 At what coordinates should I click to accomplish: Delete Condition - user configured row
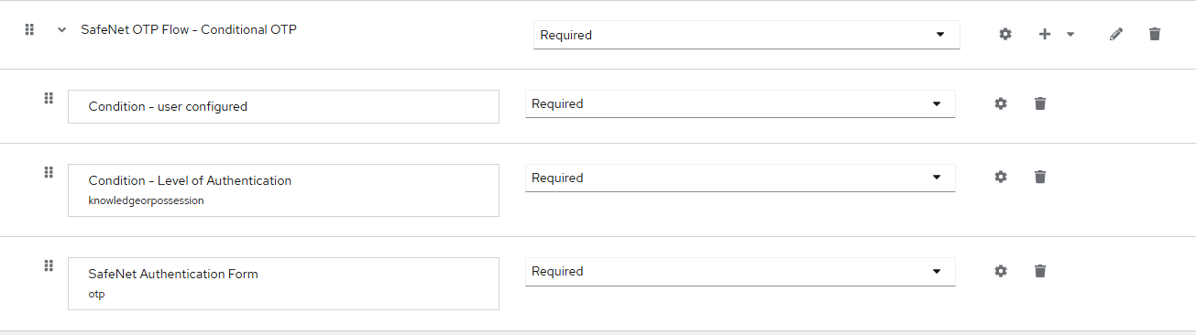pos(1040,103)
